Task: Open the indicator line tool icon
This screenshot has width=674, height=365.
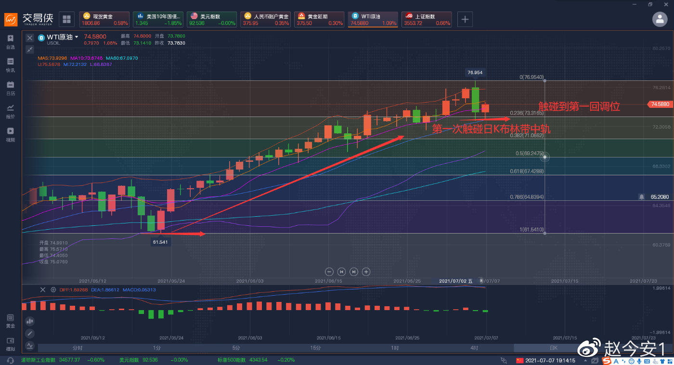Action: pyautogui.click(x=30, y=345)
